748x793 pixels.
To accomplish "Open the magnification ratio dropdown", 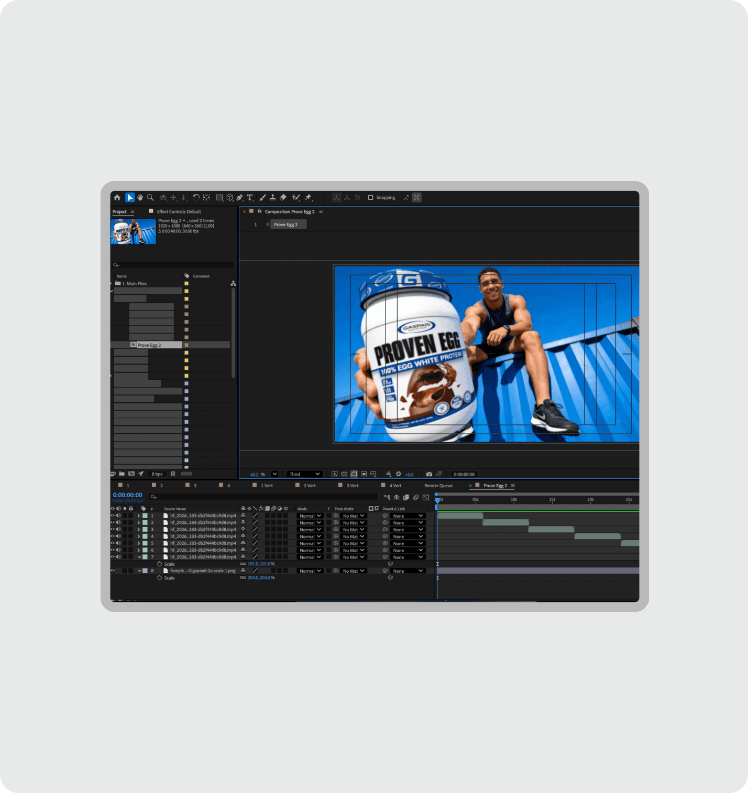I will point(274,474).
